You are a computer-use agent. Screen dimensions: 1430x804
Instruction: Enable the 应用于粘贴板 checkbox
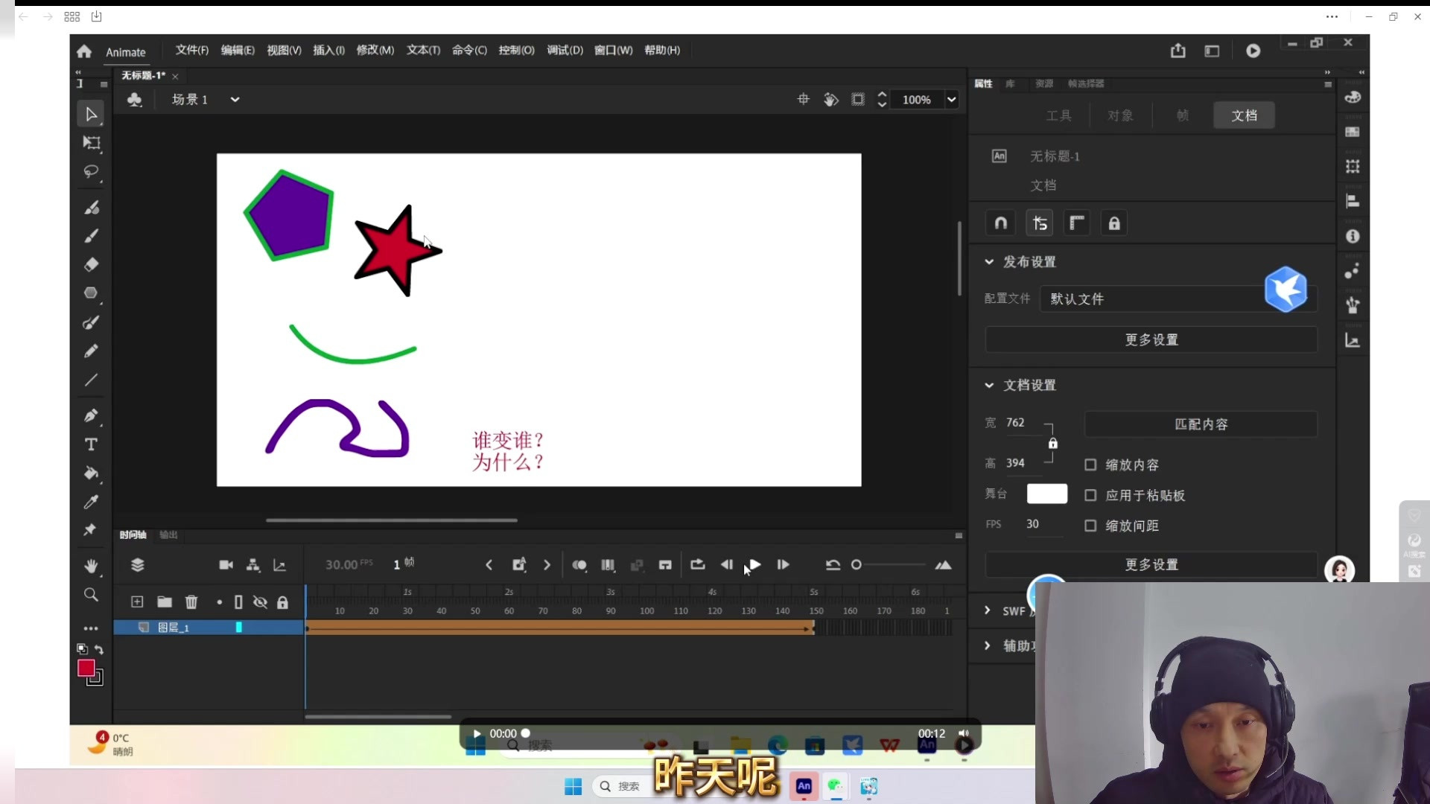coord(1090,495)
